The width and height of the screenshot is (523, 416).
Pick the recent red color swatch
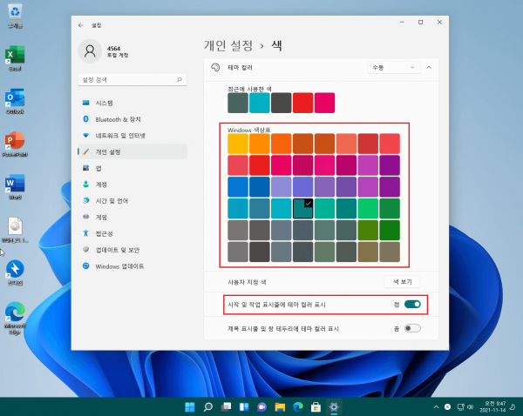302,103
